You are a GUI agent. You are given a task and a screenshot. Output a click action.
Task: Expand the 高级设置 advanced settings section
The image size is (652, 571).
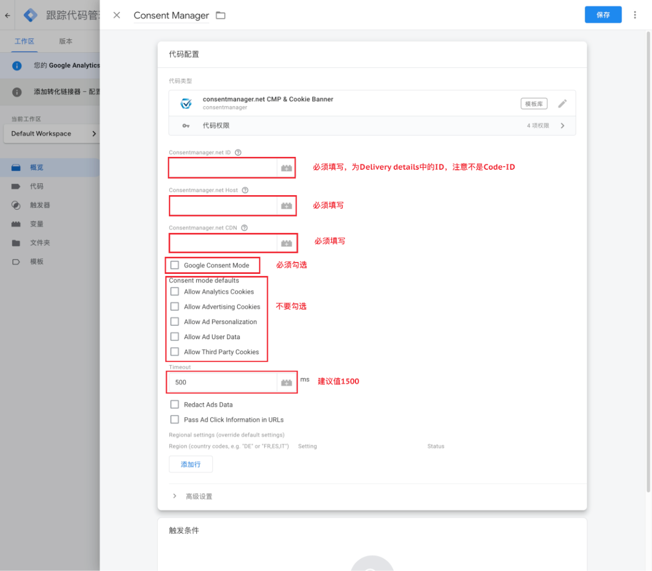point(198,496)
